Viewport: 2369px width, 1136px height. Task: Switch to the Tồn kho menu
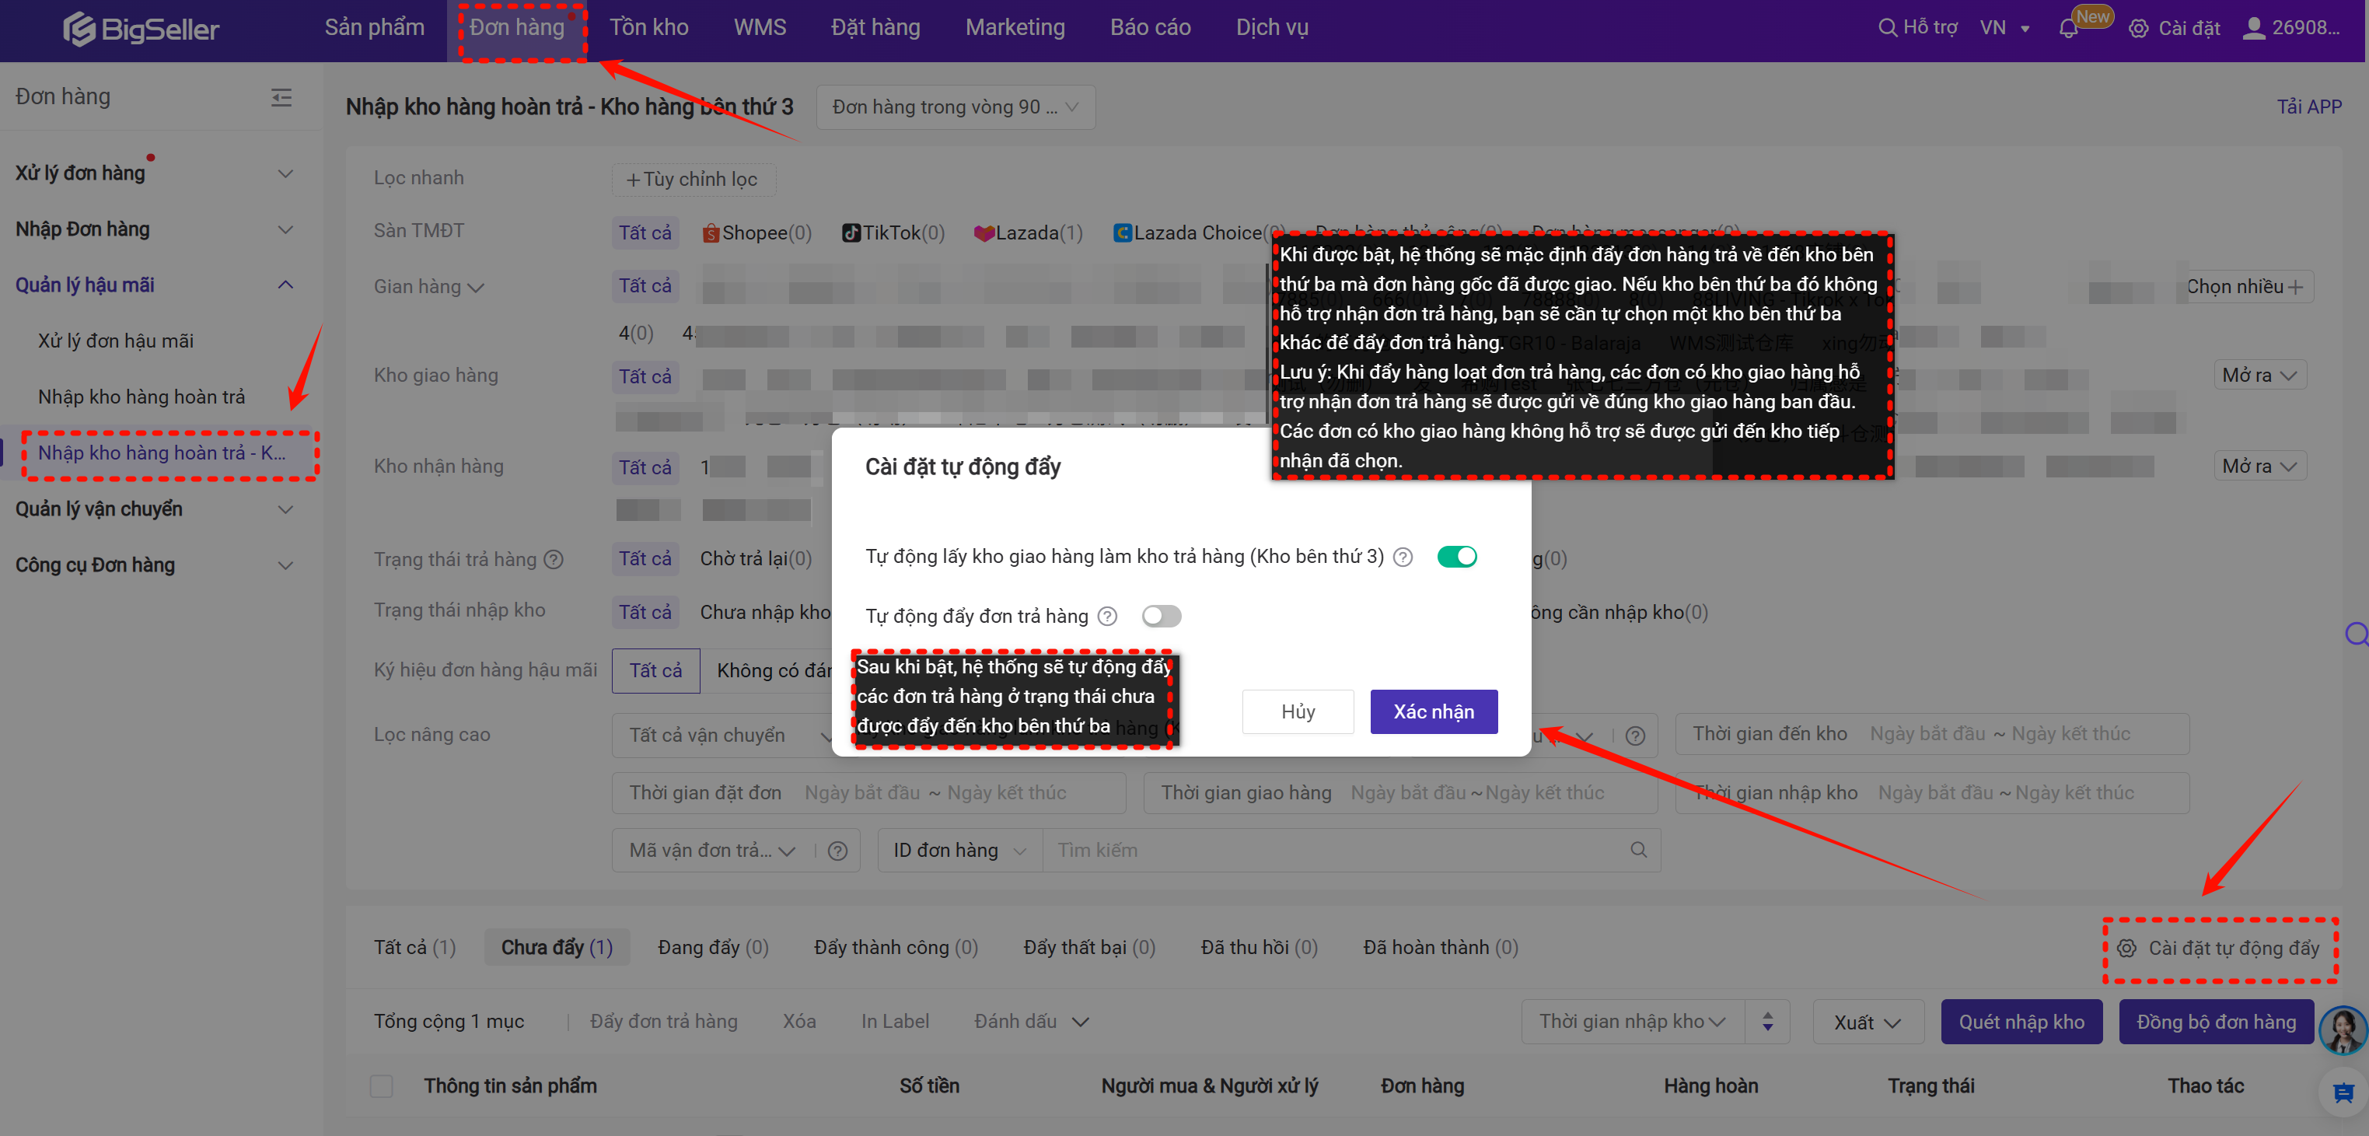tap(648, 27)
